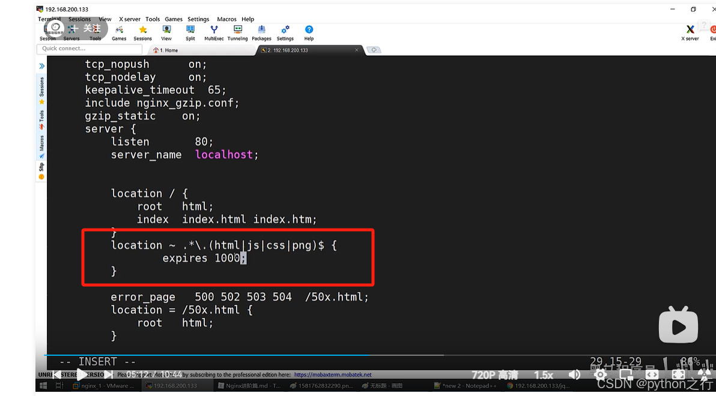Open the 1.5x playback speed selector
The width and height of the screenshot is (716, 396).
[x=544, y=375]
